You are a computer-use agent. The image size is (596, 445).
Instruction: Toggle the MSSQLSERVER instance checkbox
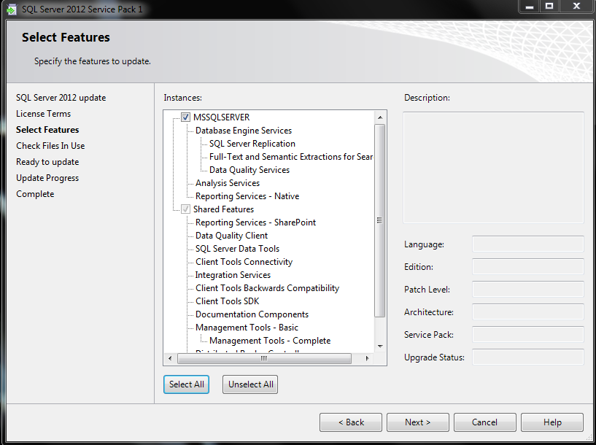pos(185,117)
